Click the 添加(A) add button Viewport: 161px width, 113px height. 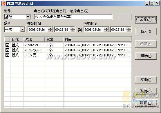[x=146, y=20]
